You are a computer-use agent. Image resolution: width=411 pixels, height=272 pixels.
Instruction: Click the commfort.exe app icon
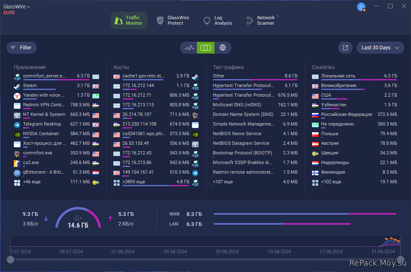pos(17,154)
